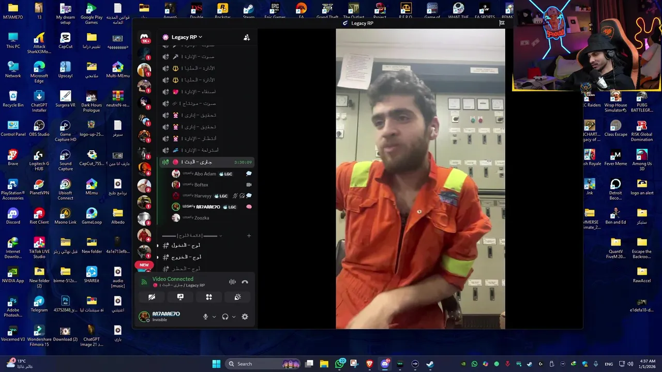
Task: Open the RawAccel desktop folder
Action: pyautogui.click(x=642, y=275)
